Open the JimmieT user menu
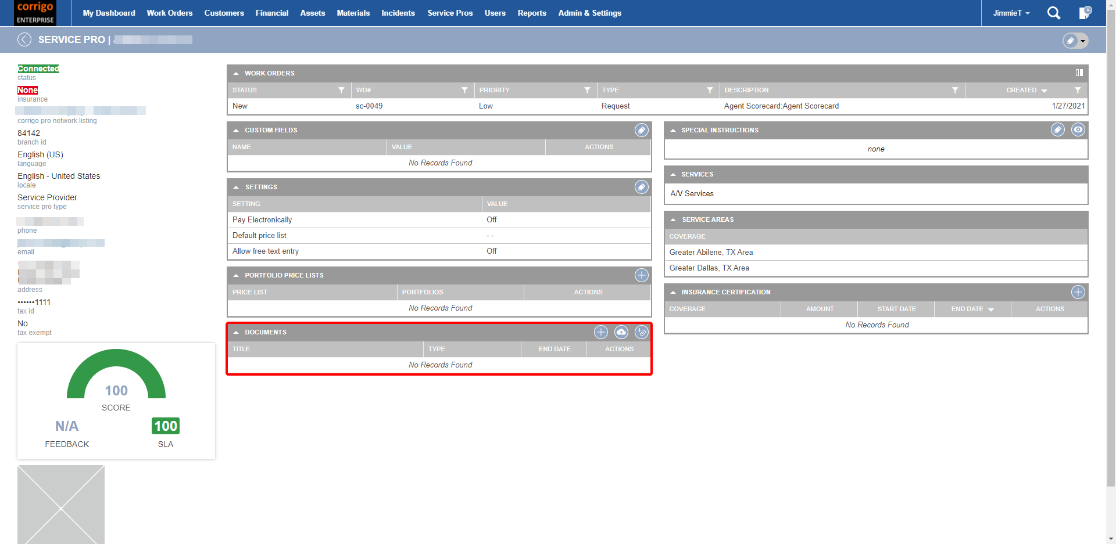The width and height of the screenshot is (1116, 544). click(1011, 13)
